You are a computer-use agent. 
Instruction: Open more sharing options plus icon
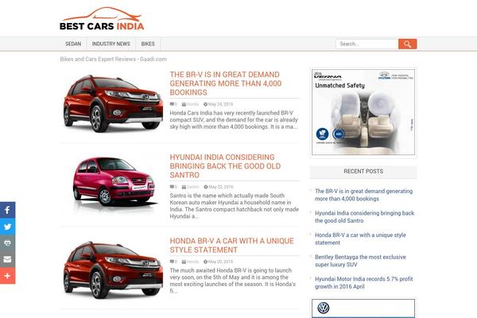[x=8, y=276]
